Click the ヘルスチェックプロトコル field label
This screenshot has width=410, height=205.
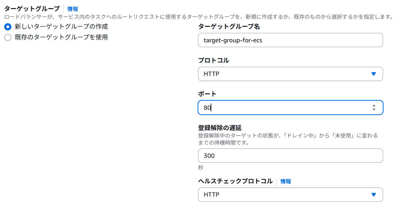click(x=235, y=181)
